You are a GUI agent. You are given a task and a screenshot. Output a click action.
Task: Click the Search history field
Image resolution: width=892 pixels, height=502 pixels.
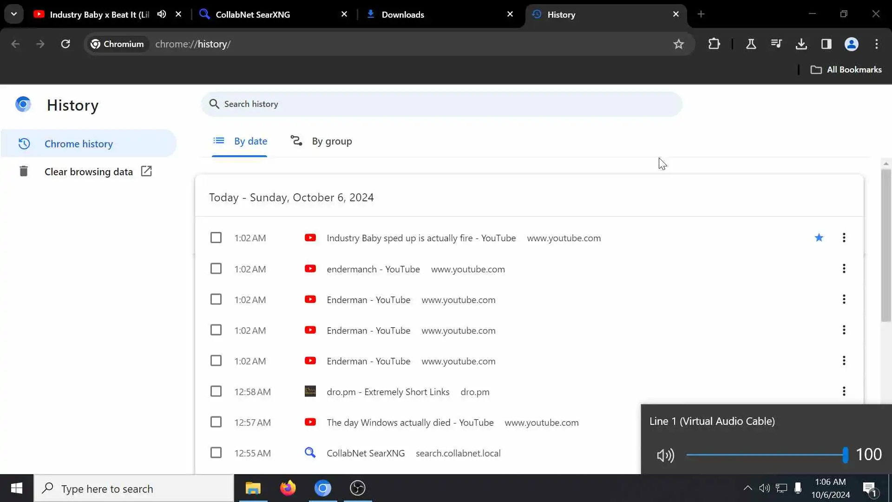coord(441,104)
